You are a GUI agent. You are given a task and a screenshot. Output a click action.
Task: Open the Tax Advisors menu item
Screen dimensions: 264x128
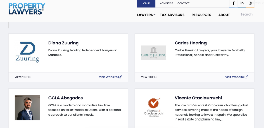click(x=172, y=15)
